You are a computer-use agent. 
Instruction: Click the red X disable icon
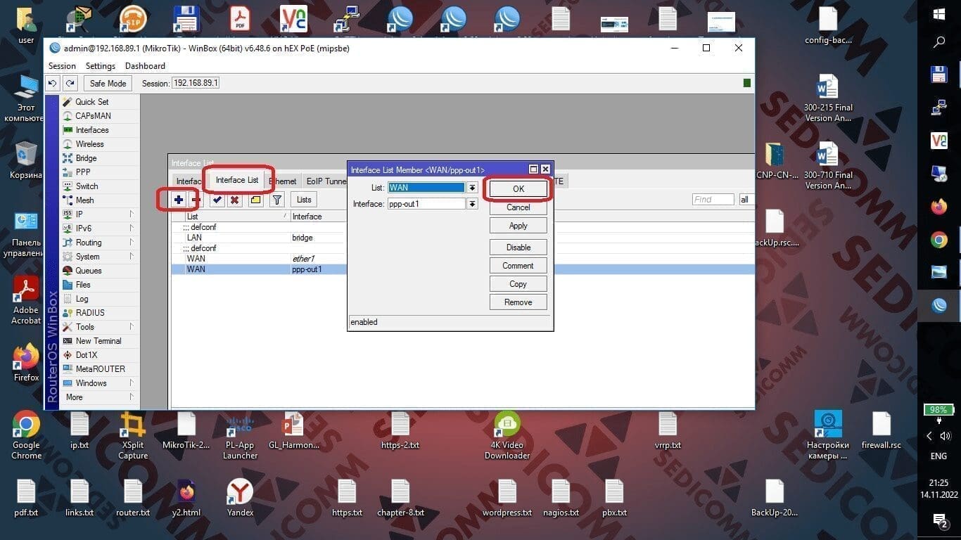[x=235, y=200]
